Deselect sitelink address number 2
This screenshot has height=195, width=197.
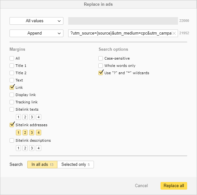coord(25,133)
